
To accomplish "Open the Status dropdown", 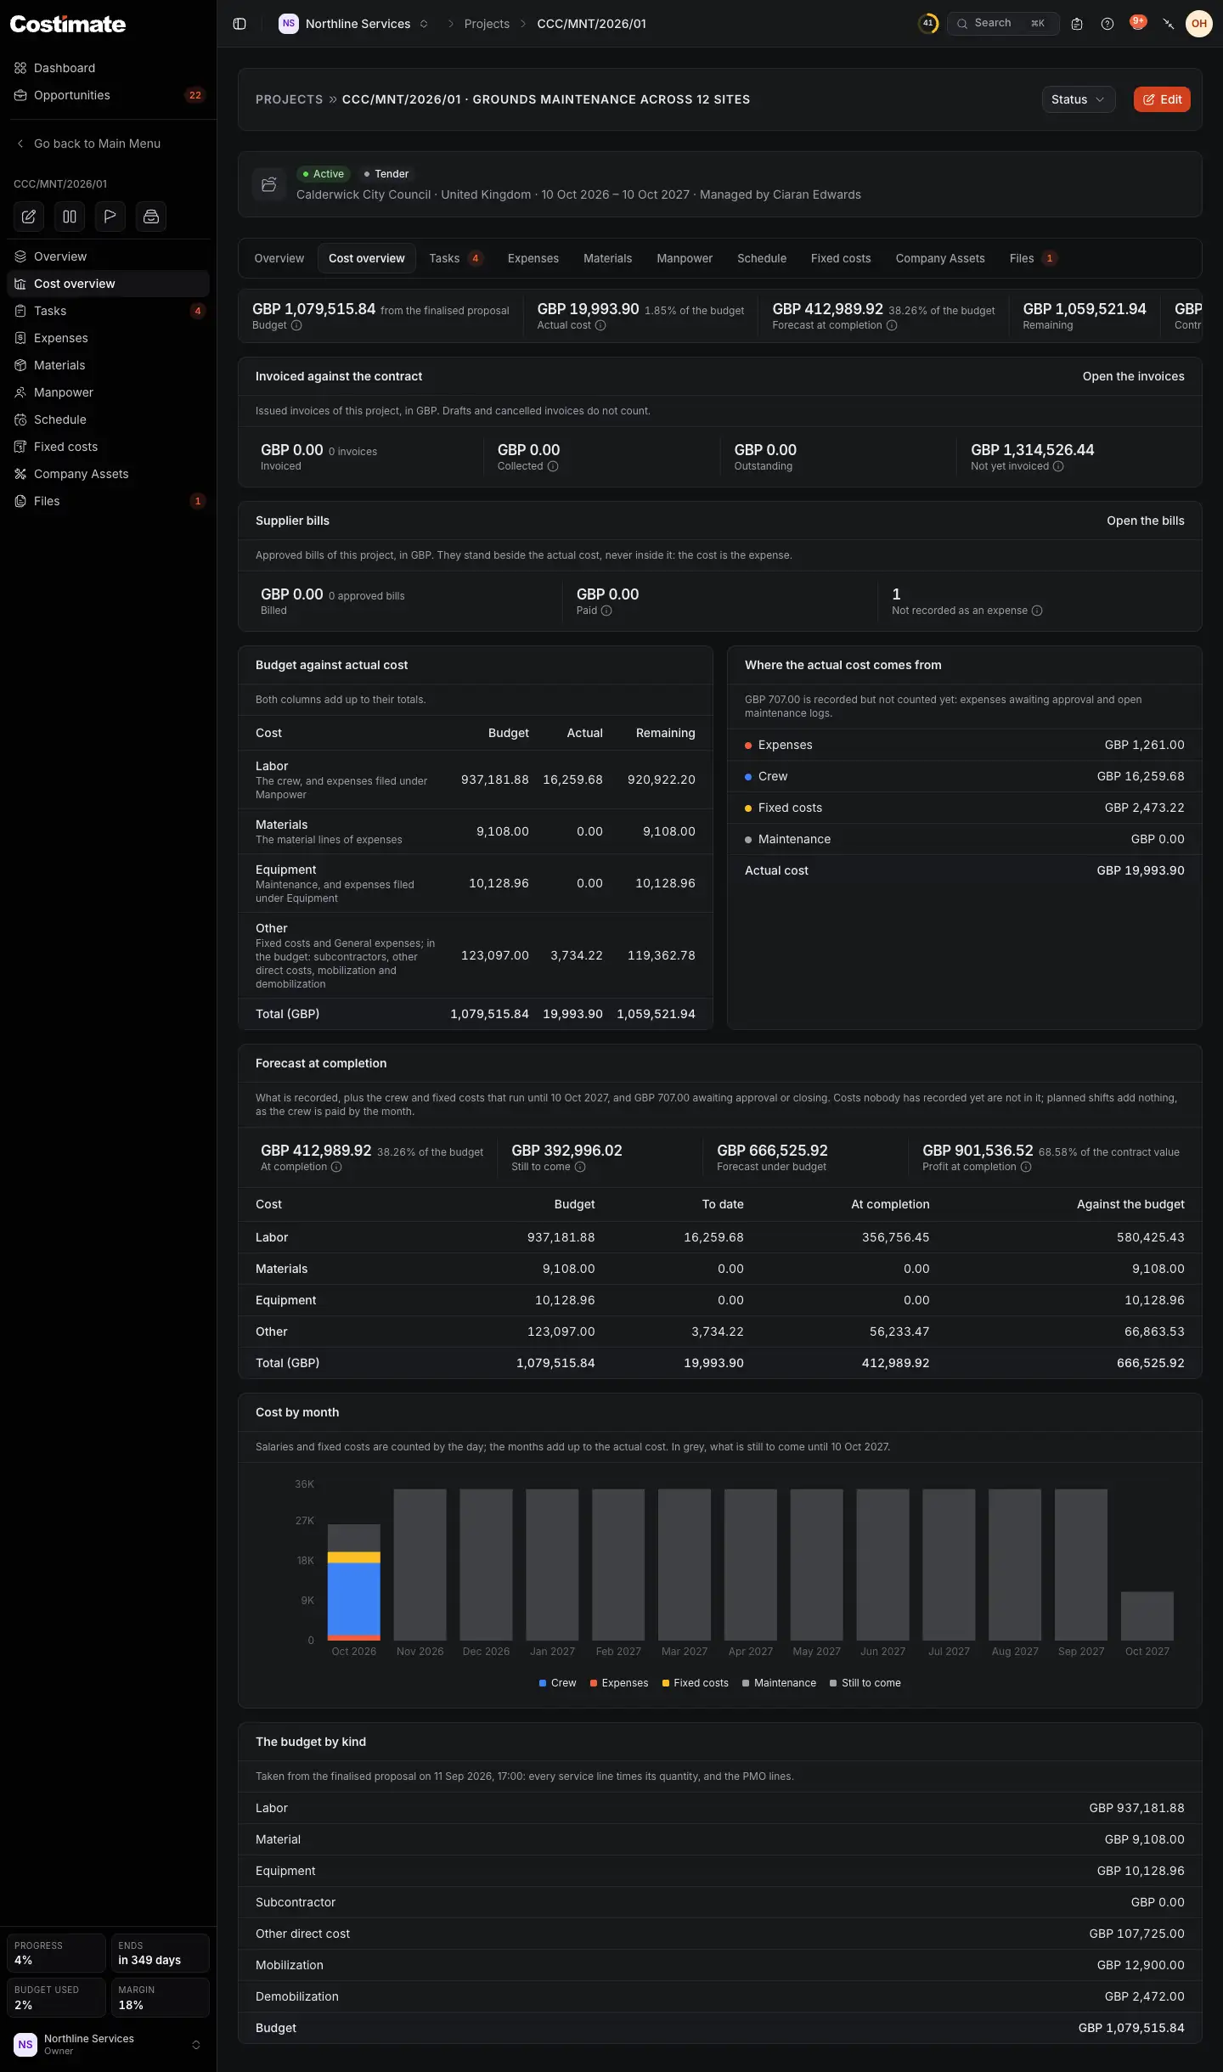I will (1079, 99).
